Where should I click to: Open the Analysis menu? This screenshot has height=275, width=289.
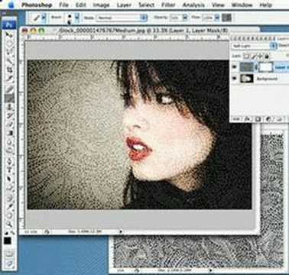[x=194, y=5]
